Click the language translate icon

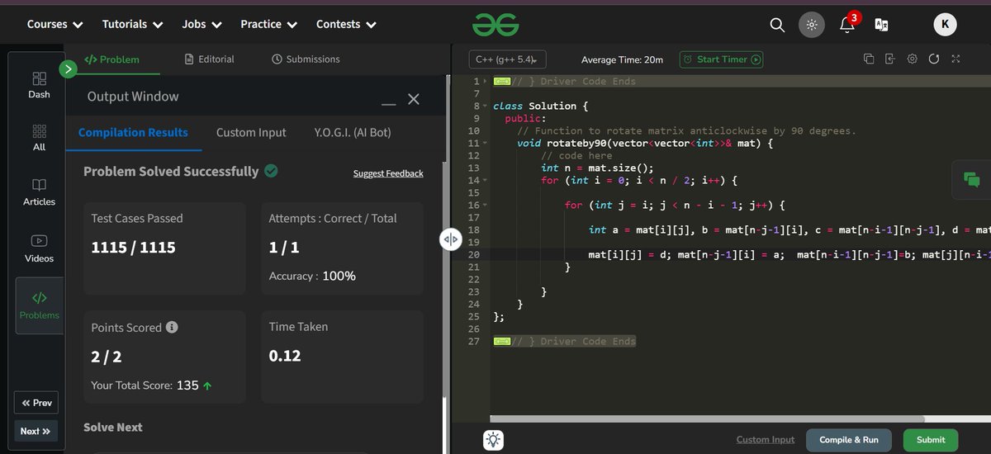[x=881, y=25]
